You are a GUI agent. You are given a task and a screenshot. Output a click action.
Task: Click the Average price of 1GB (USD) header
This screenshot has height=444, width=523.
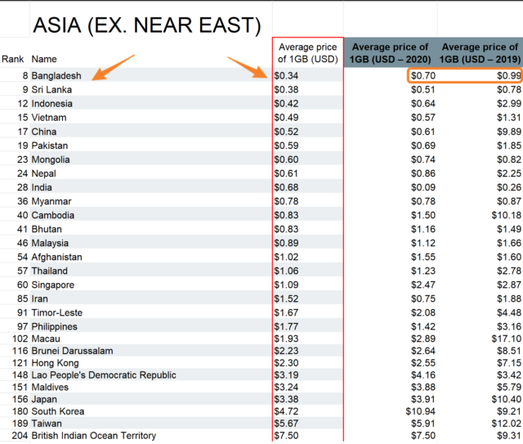[307, 53]
